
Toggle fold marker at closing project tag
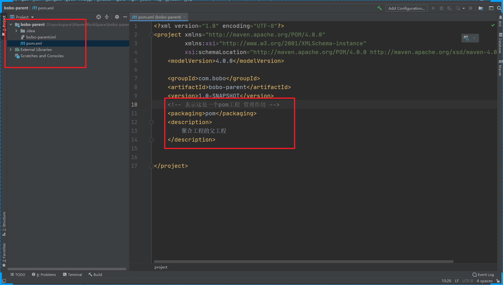pos(151,166)
